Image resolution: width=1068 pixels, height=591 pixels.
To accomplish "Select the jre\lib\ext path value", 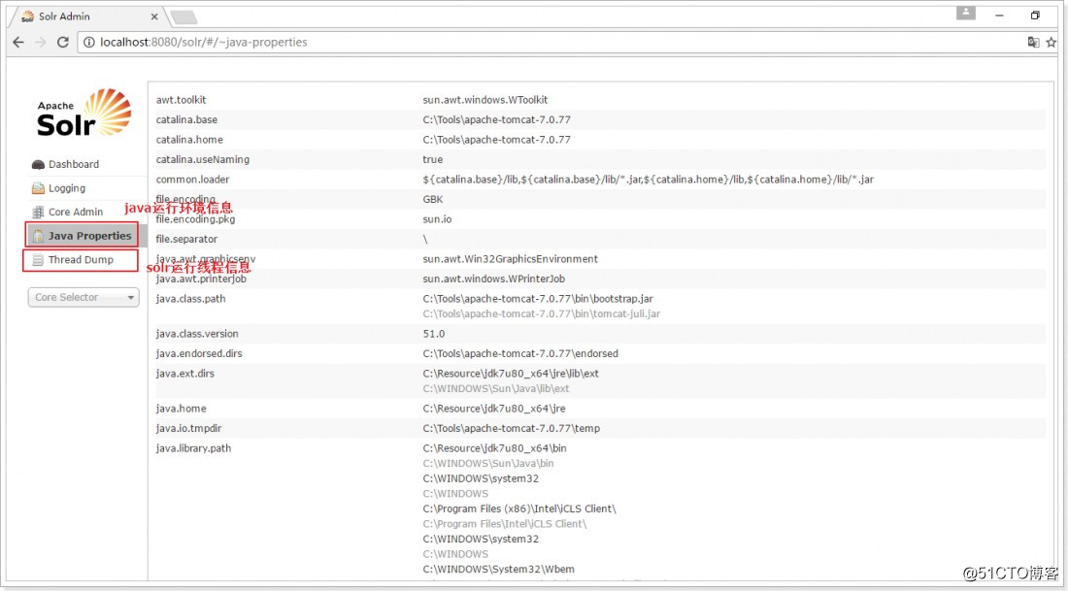I will pos(511,373).
